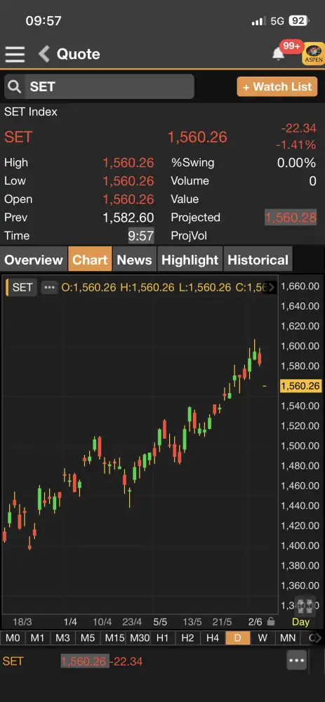Tap the Day interval label
Viewport: 325px width, 702px height.
click(x=300, y=622)
